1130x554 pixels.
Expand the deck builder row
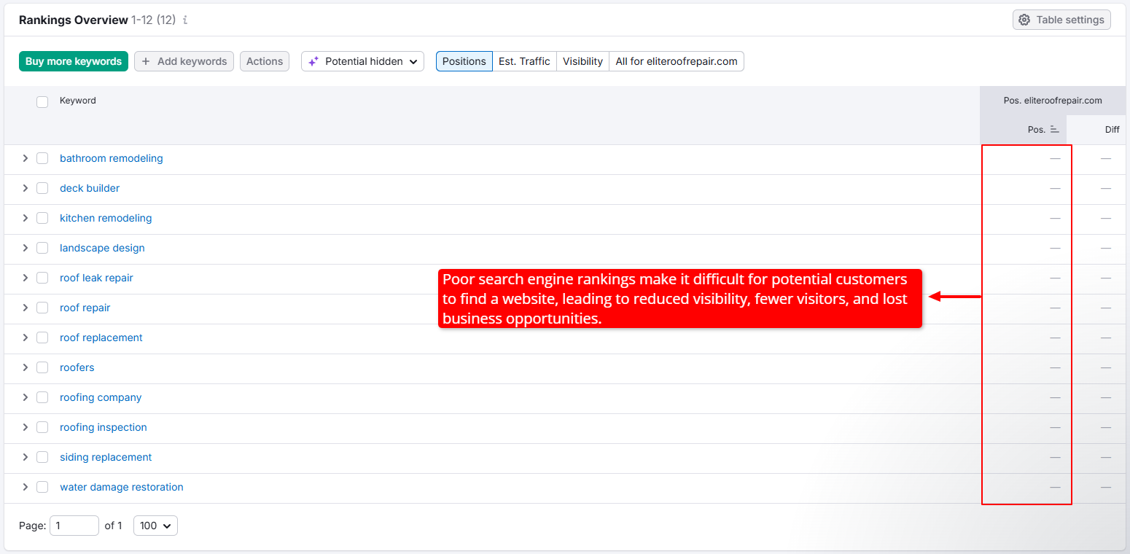[25, 188]
